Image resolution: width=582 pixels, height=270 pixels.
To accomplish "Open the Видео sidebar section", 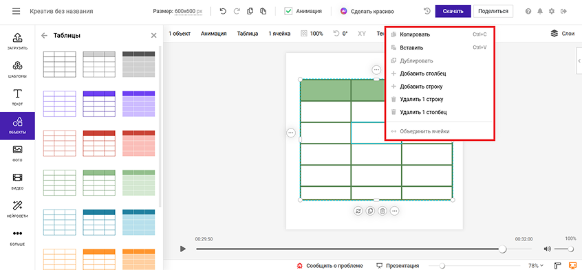I will [17, 181].
